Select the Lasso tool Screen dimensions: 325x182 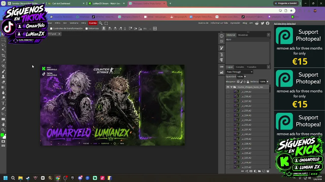pos(3,45)
